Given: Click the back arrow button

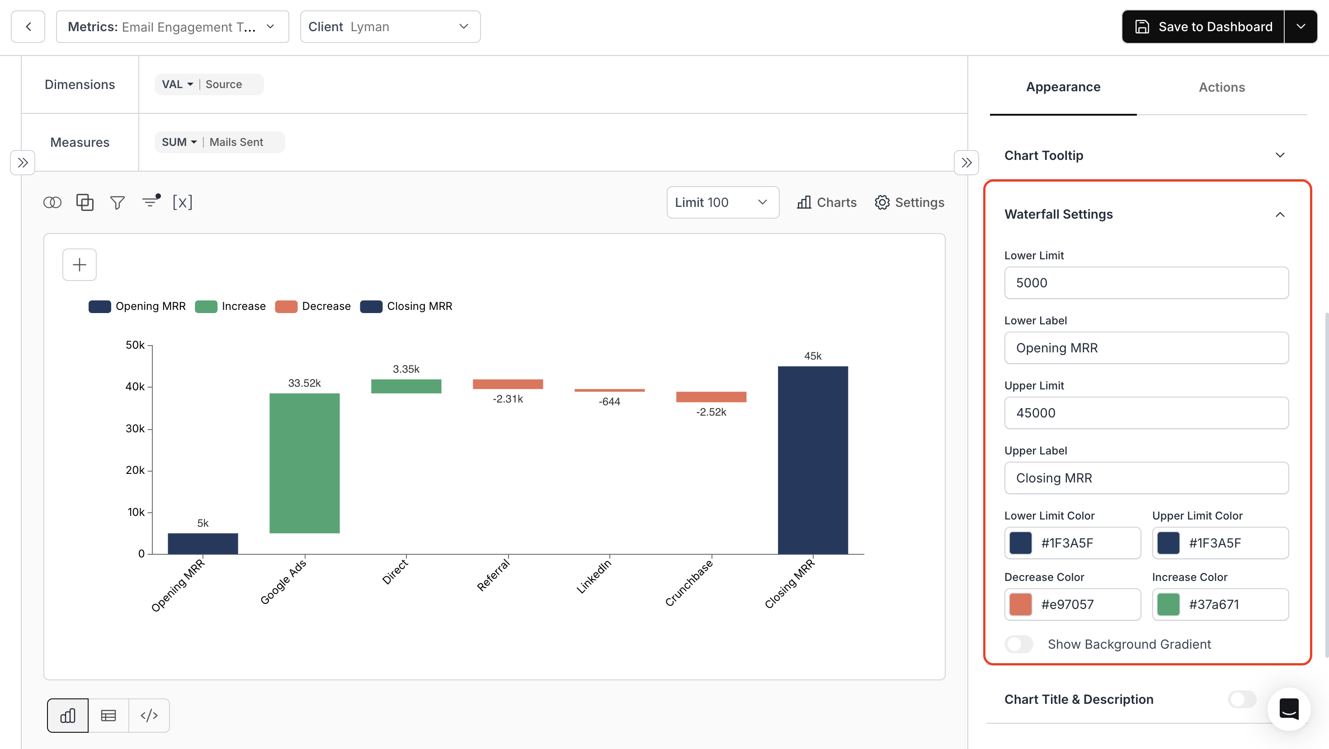Looking at the screenshot, I should tap(28, 27).
